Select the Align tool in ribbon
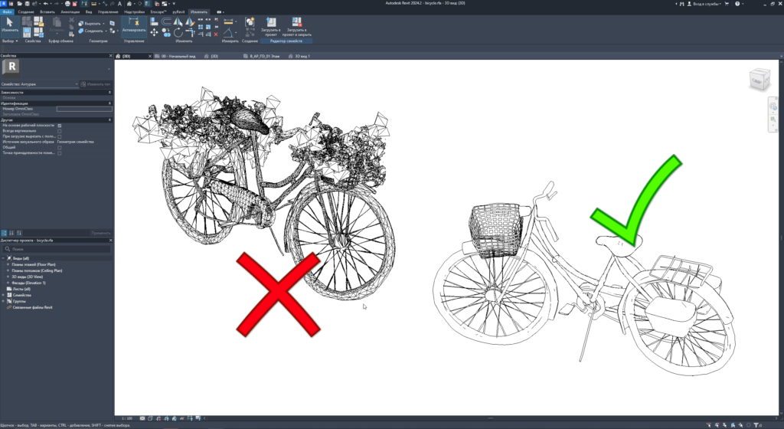The image size is (784, 429). (154, 21)
